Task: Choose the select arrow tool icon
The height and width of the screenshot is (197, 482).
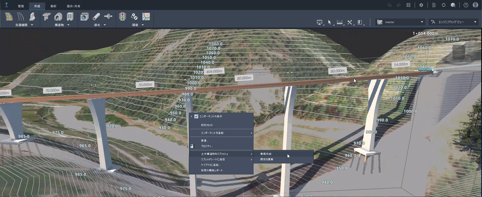Action: (330, 22)
